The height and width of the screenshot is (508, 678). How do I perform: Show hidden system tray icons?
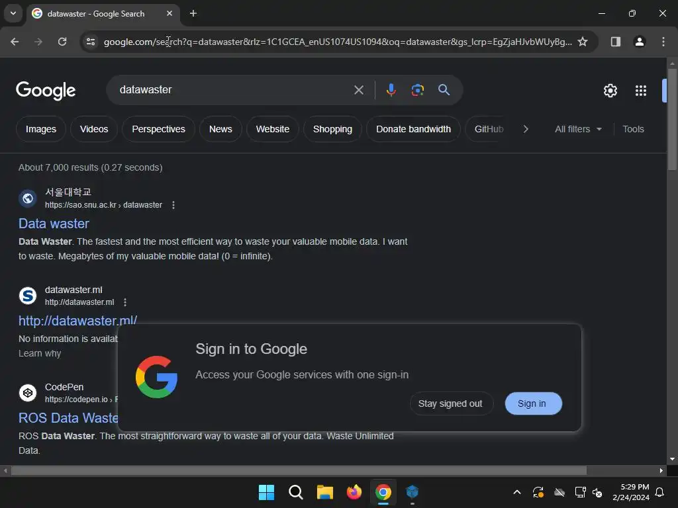516,492
